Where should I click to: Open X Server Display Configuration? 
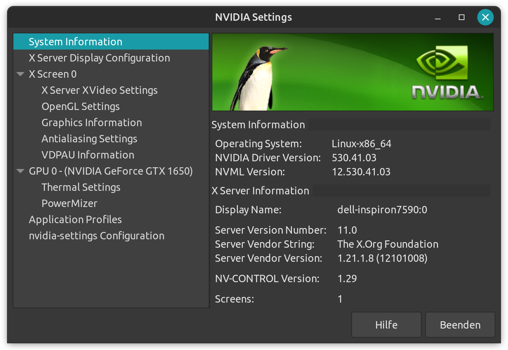(99, 58)
